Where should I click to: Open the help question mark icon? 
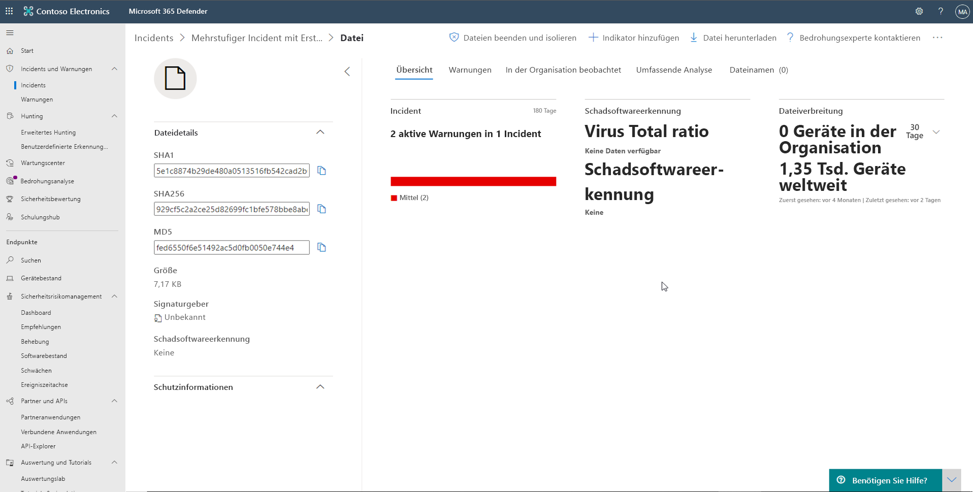(940, 11)
